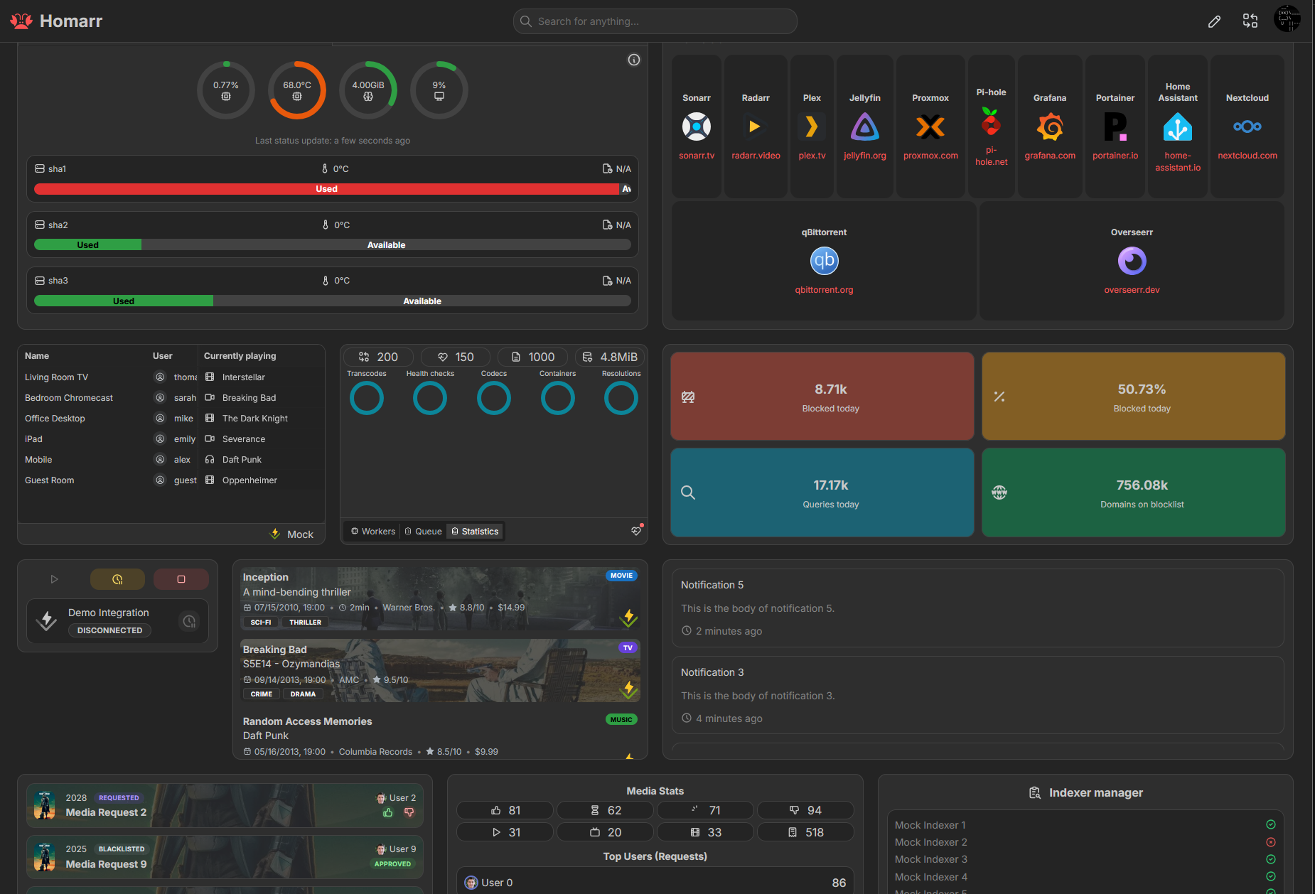Click the Living Room TV session row
The height and width of the screenshot is (894, 1315).
point(171,377)
